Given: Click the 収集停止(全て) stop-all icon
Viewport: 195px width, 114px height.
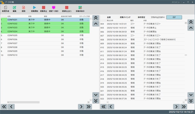Looking at the screenshot, I should tap(67, 8).
